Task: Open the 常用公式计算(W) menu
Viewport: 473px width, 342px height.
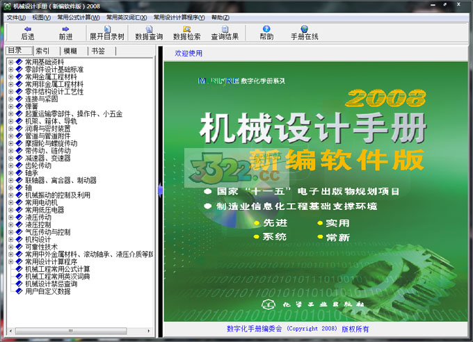Action: coord(79,17)
